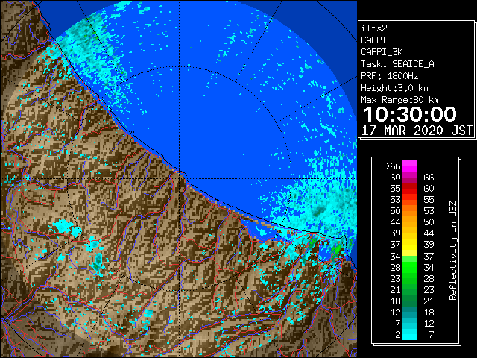Pick the cyan 2–7 dBZ swatch
The image size is (477, 358).
[x=410, y=334]
